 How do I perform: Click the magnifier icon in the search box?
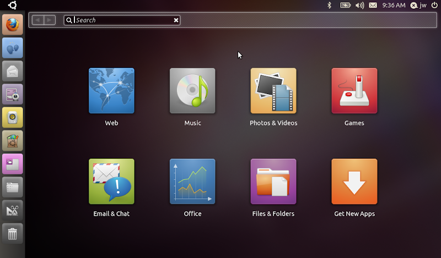(69, 20)
